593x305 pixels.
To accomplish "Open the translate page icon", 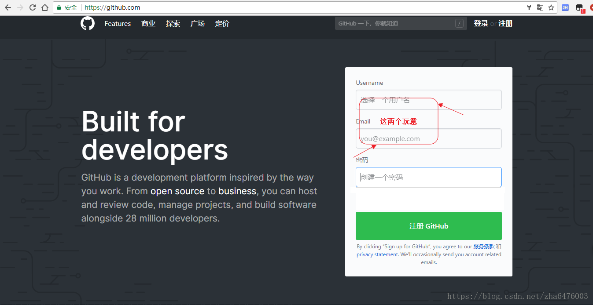I will tap(540, 7).
